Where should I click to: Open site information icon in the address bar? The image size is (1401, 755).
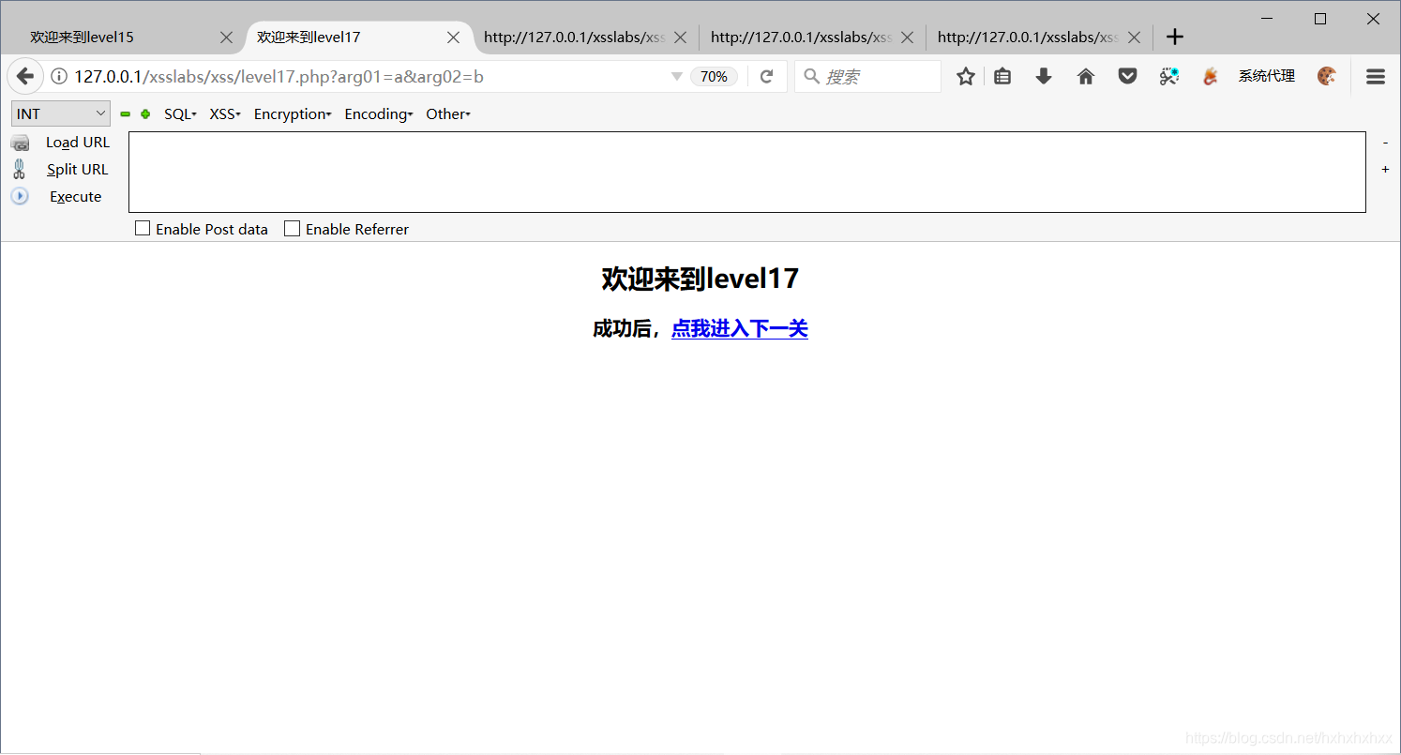[59, 77]
